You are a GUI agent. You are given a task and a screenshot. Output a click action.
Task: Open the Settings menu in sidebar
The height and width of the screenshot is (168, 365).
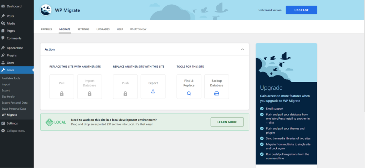tap(12, 123)
